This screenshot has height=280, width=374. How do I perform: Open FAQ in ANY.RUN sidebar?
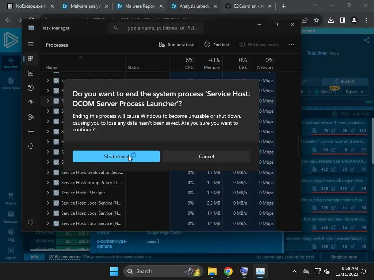(11, 235)
